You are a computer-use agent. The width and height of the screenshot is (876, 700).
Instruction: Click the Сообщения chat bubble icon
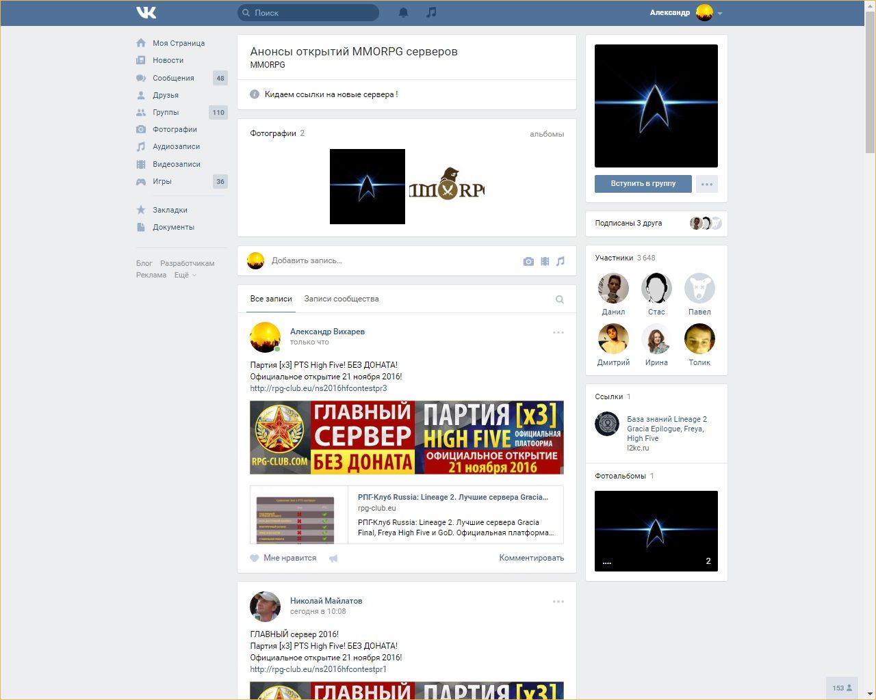[141, 78]
